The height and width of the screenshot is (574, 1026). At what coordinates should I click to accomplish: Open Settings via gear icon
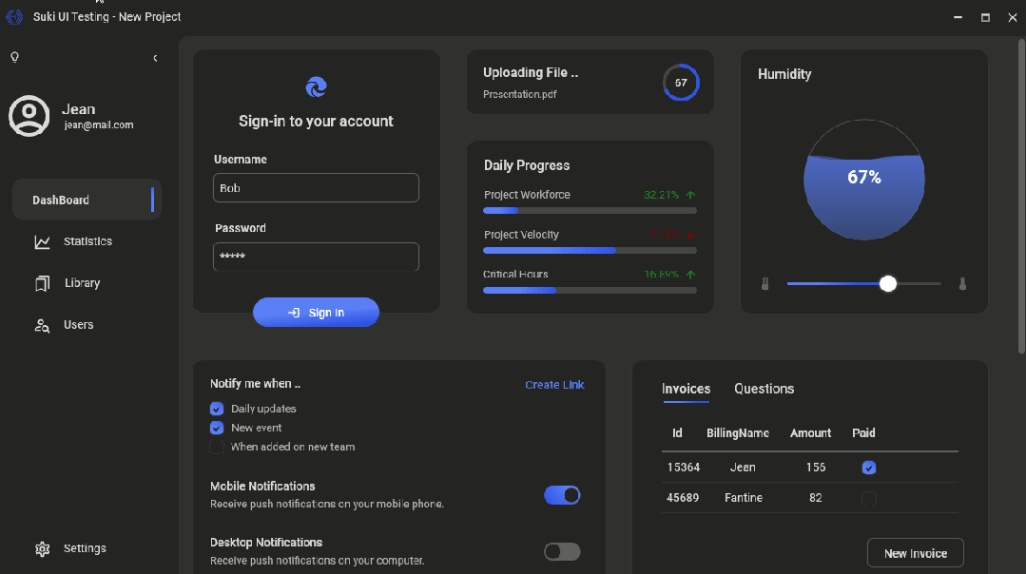(43, 548)
